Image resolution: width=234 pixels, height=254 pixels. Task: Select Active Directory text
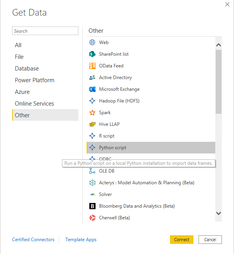click(x=115, y=78)
